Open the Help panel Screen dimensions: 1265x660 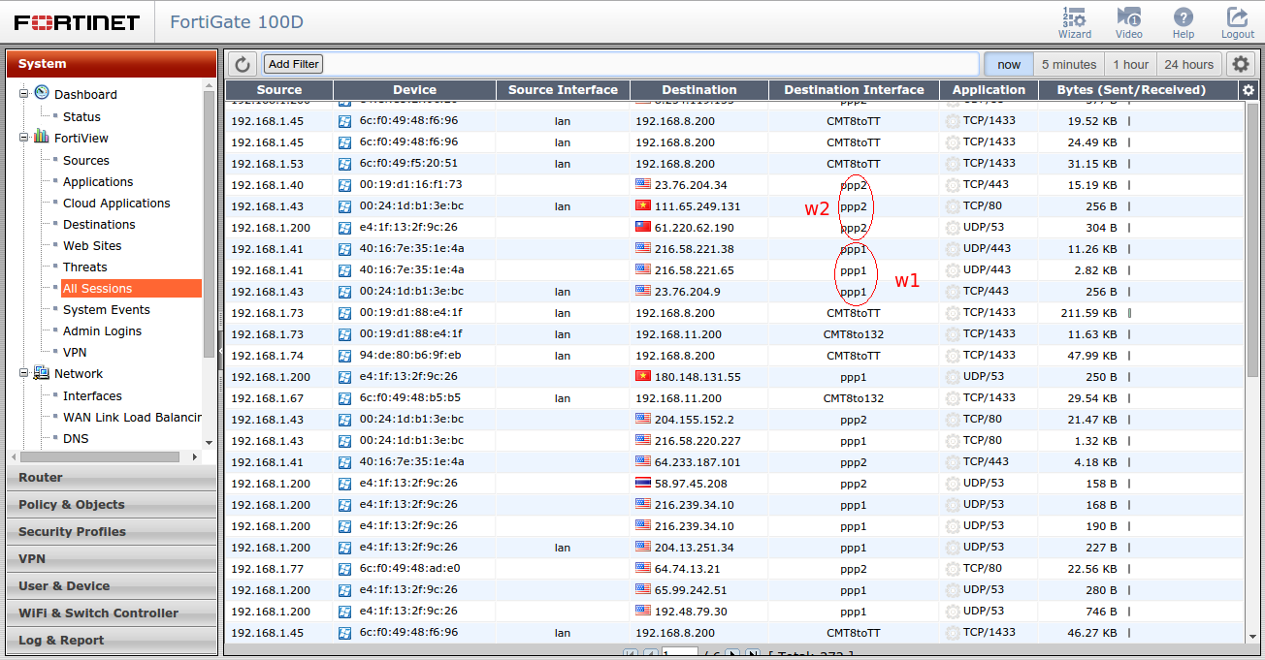tap(1183, 21)
